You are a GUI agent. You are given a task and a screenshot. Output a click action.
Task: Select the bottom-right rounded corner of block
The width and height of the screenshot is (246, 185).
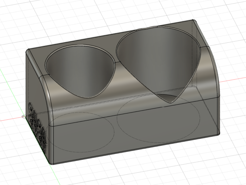coord(219,134)
